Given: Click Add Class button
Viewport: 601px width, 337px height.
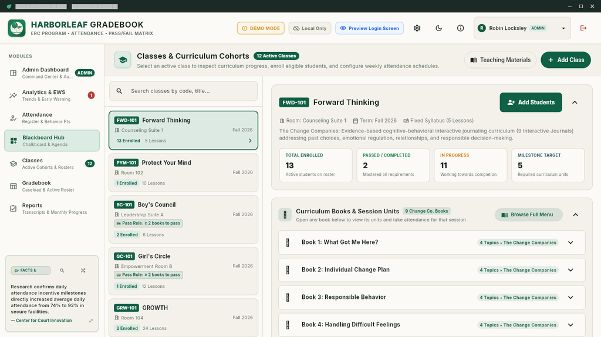Looking at the screenshot, I should [x=566, y=60].
